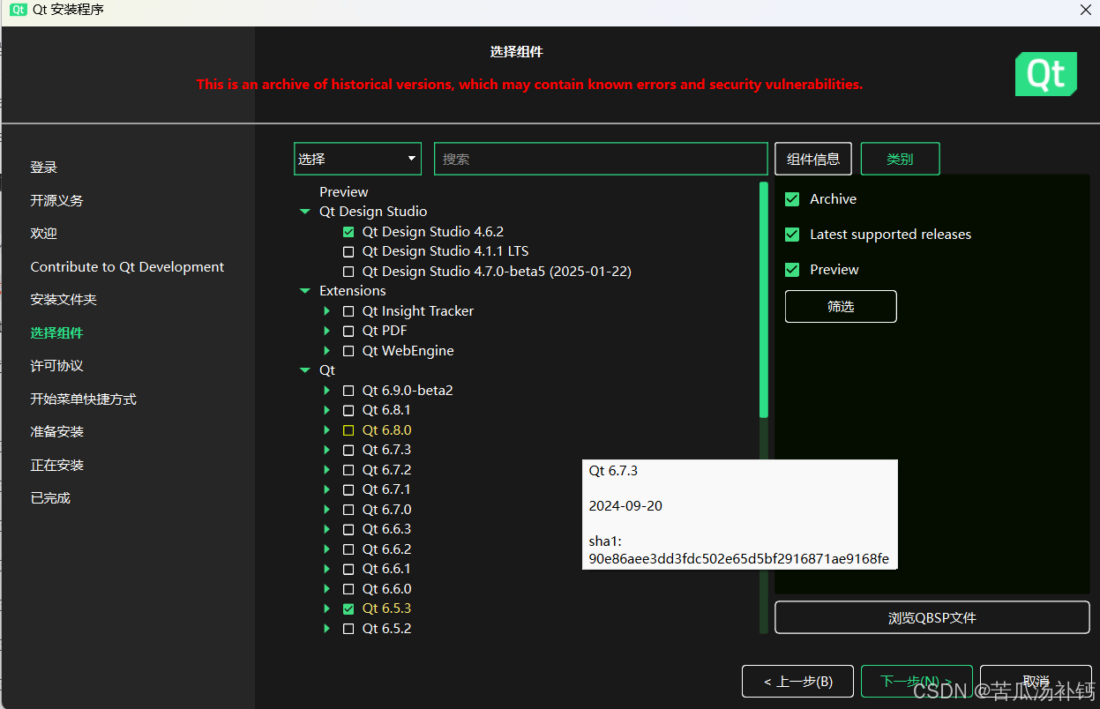Tick the Qt 6.6.1 checkbox
The height and width of the screenshot is (709, 1100).
348,570
